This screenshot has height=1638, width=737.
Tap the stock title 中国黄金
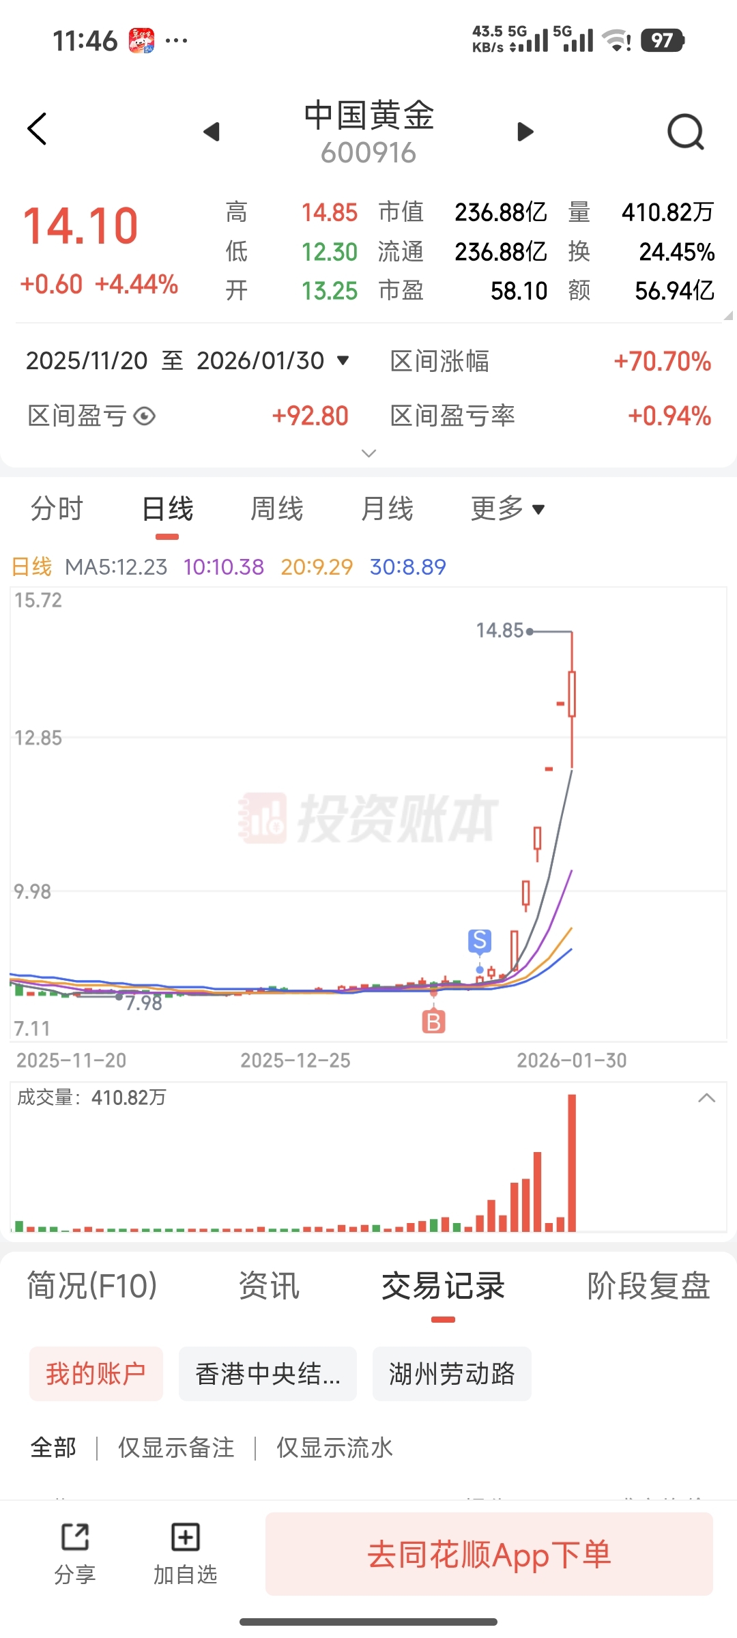(x=369, y=115)
